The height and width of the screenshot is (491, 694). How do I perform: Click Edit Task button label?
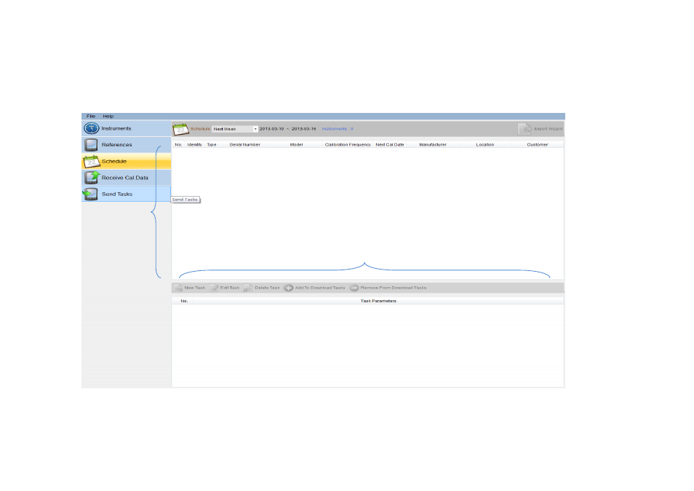230,288
